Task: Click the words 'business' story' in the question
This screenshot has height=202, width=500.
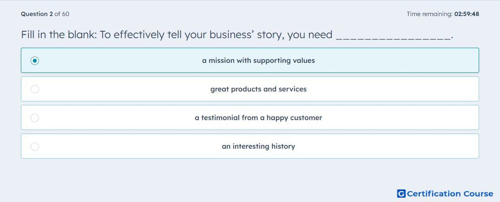Action: pos(246,35)
